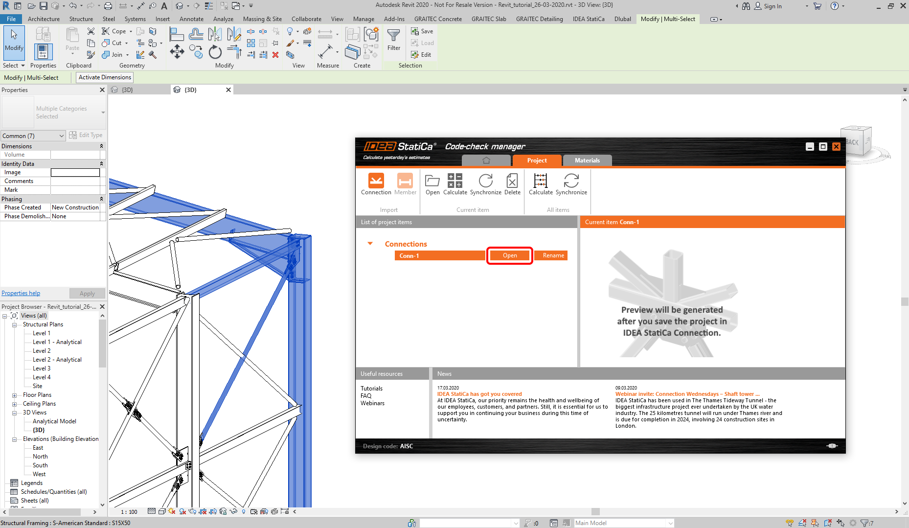
Task: Click Rename button for Conn-1
Action: pyautogui.click(x=553, y=255)
